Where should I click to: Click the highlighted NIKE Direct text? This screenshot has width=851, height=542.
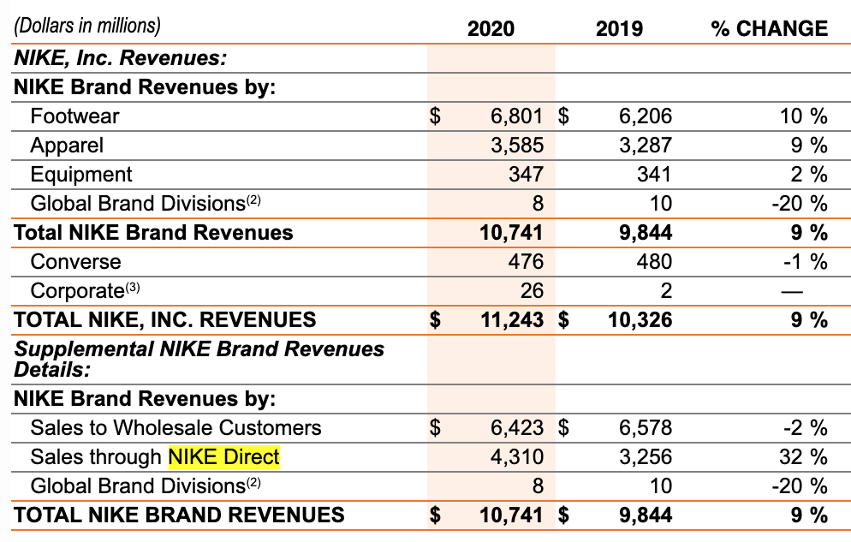[224, 457]
